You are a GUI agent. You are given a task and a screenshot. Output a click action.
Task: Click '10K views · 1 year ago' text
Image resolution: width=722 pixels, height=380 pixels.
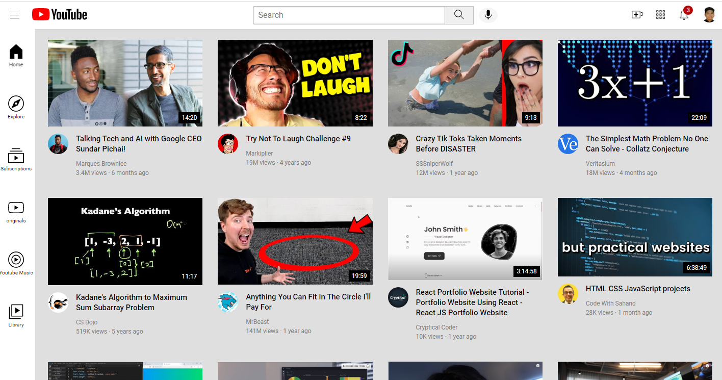click(x=446, y=337)
